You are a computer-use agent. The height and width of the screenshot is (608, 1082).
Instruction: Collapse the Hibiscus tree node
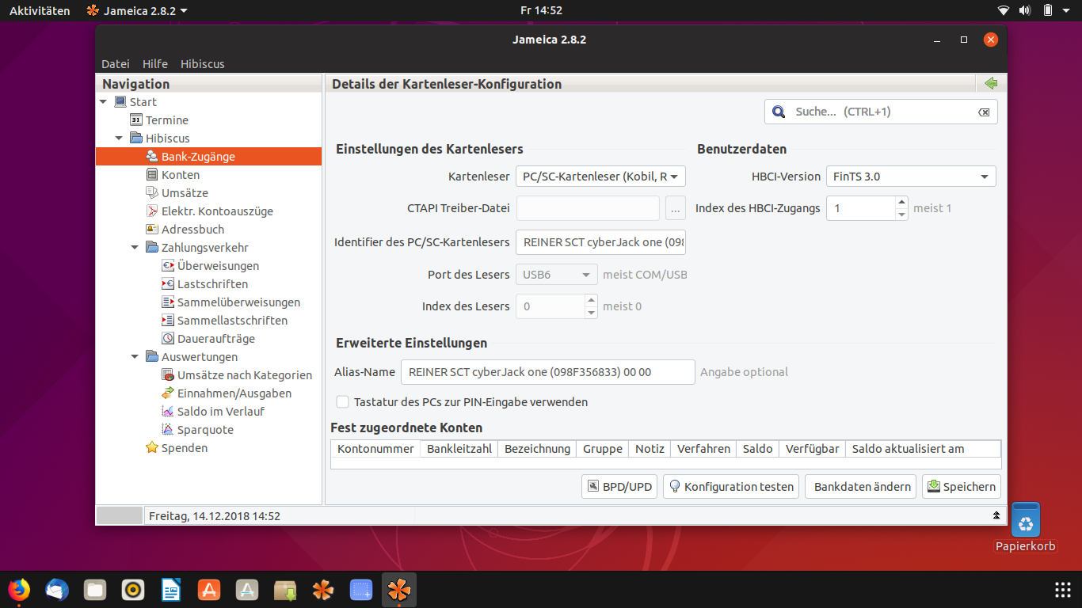click(x=119, y=139)
